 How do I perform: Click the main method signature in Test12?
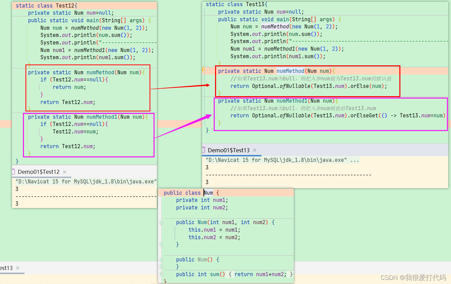point(90,21)
